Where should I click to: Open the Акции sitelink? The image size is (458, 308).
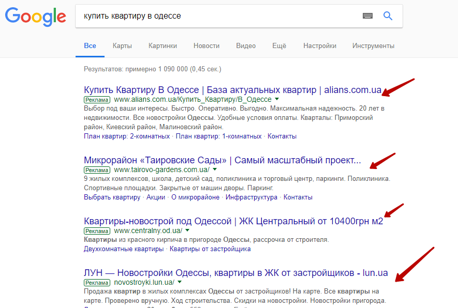click(156, 197)
